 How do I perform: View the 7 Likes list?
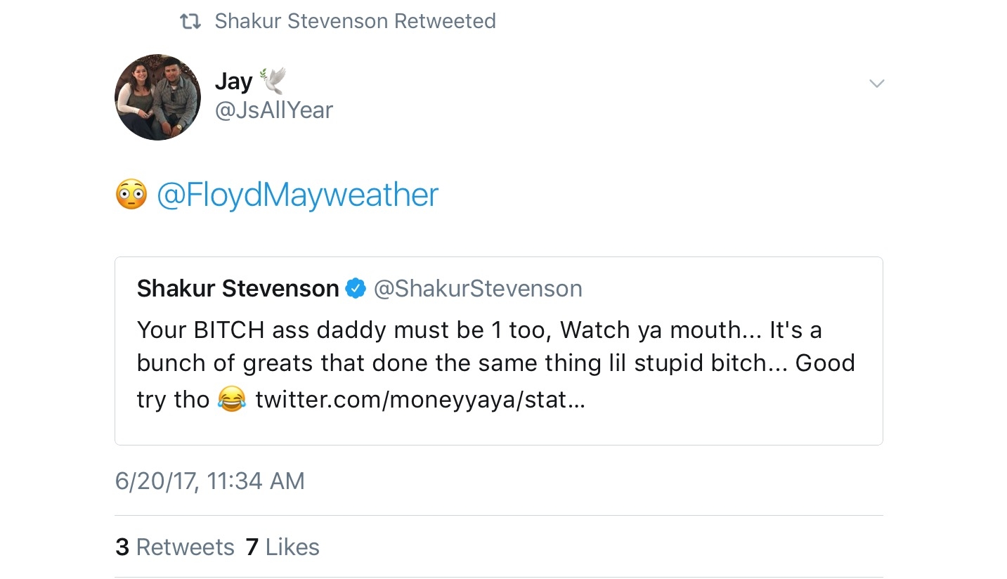[282, 547]
